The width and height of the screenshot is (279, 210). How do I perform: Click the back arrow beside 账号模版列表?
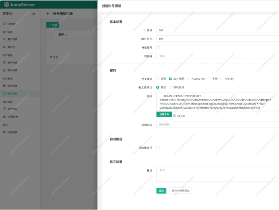point(48,14)
